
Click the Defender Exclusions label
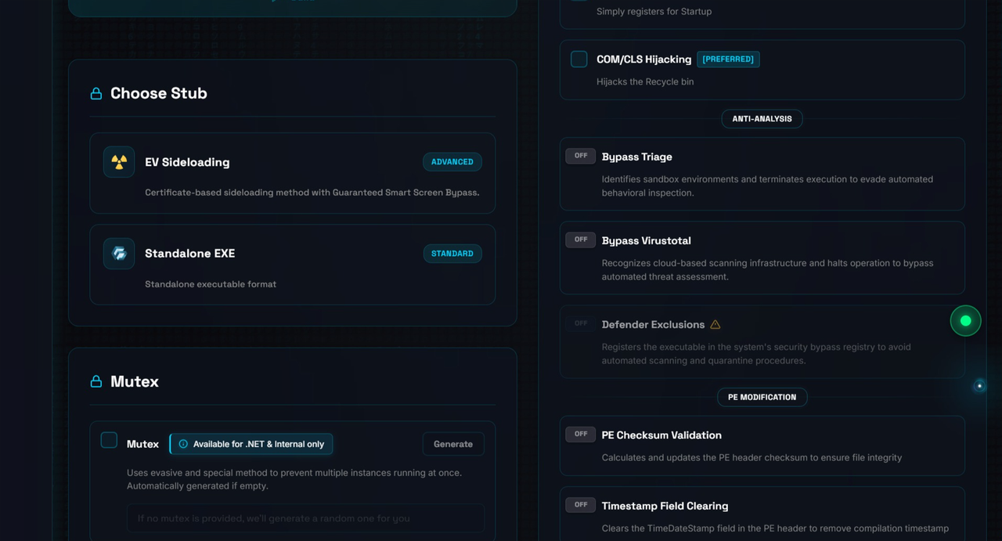click(x=654, y=324)
